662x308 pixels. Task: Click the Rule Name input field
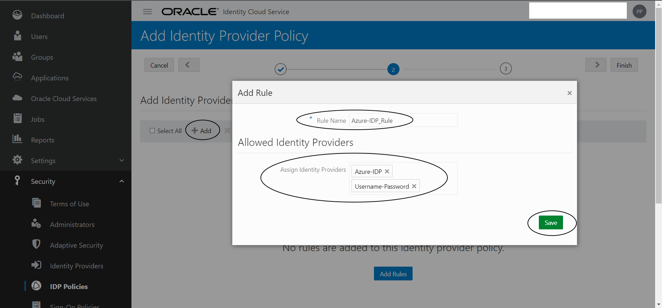403,120
